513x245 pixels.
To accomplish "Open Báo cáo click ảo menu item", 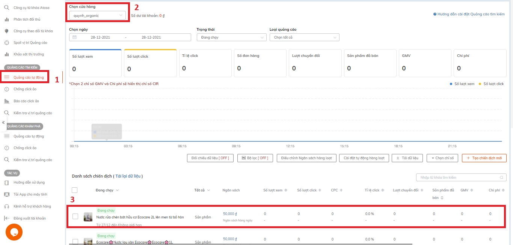I will pos(26,101).
